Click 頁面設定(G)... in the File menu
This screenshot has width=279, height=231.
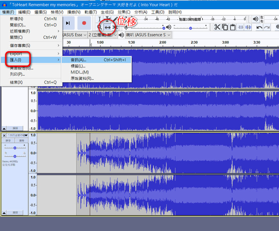(31, 68)
